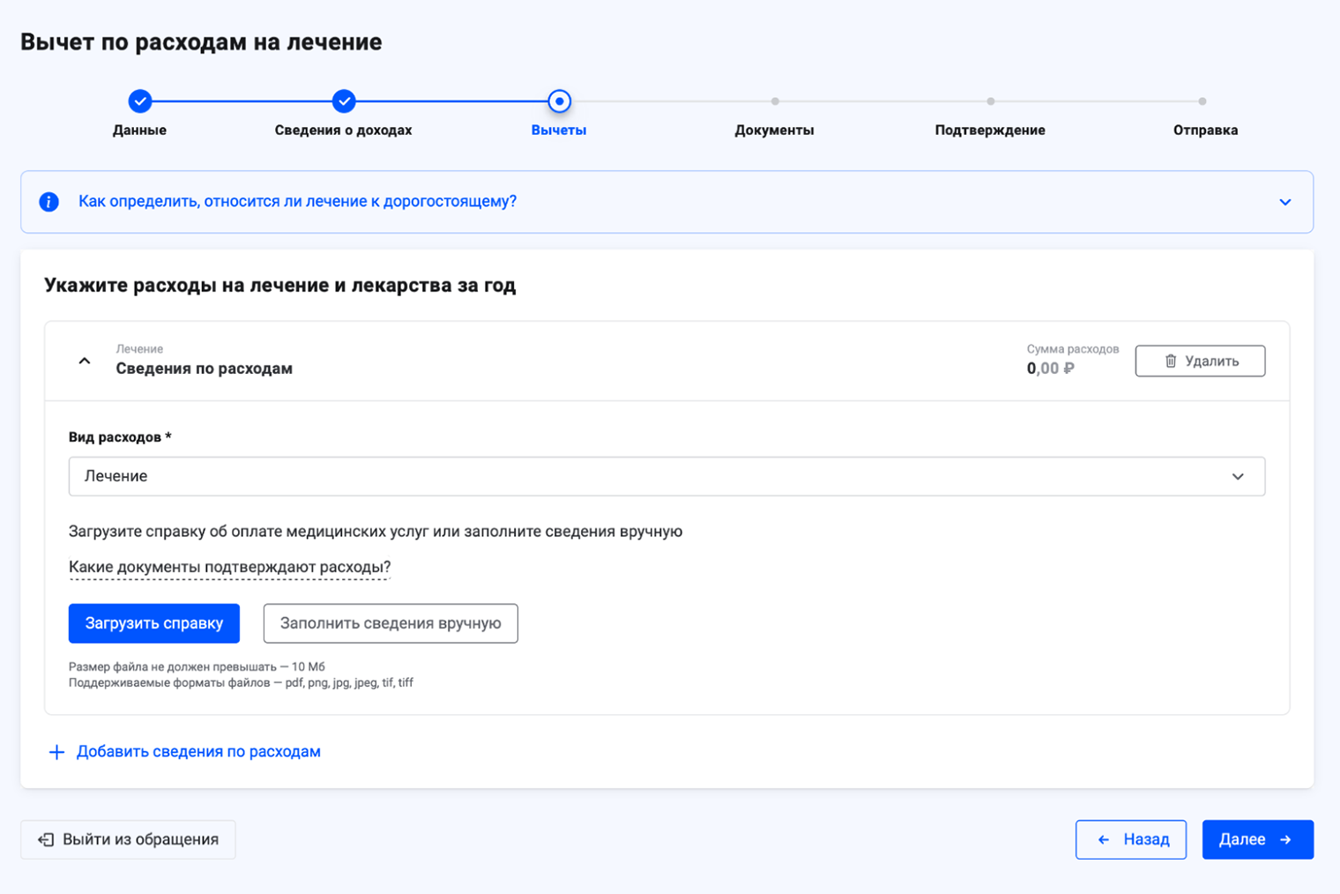Expand the dorogostoyashchee treatment info banner
Viewport: 1340px width, 894px height.
coord(1285,202)
